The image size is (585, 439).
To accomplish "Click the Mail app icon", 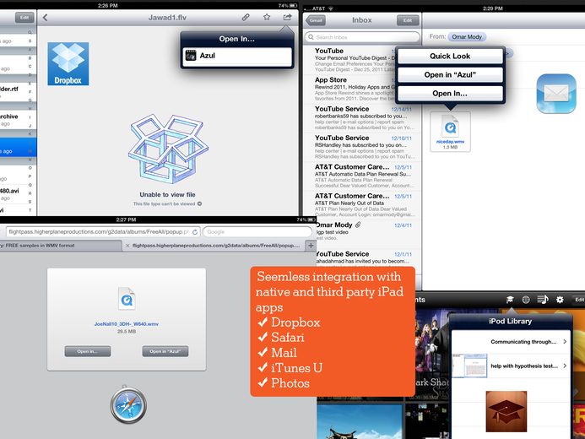I will [x=556, y=94].
